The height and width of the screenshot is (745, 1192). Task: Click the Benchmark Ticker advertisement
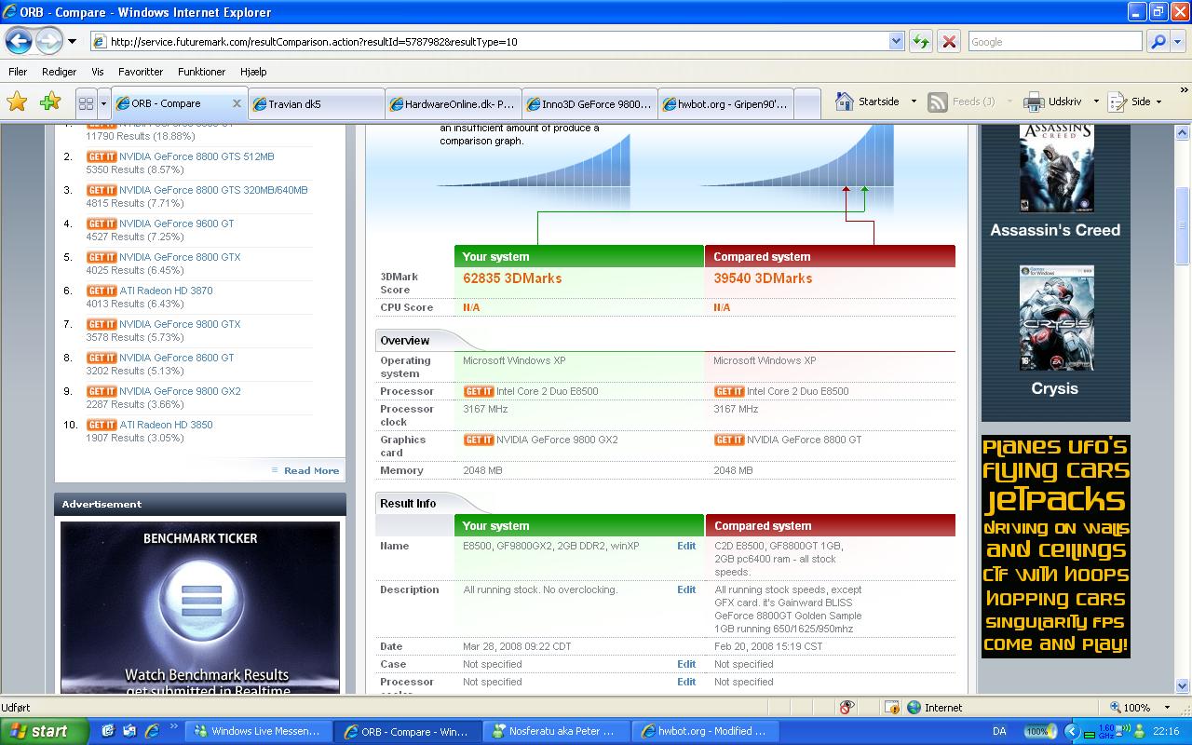(x=200, y=607)
